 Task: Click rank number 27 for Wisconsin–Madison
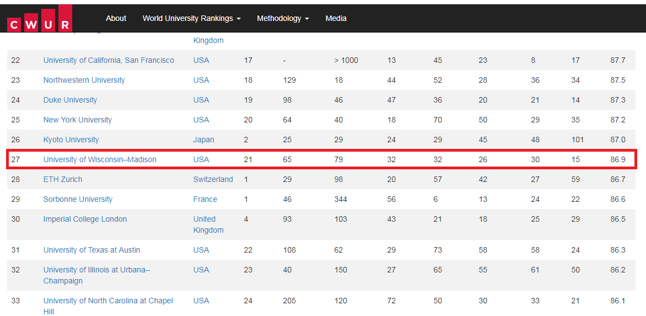coord(15,159)
